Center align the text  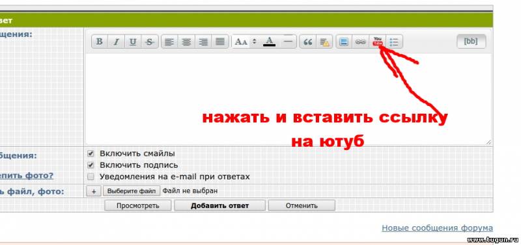pyautogui.click(x=186, y=42)
